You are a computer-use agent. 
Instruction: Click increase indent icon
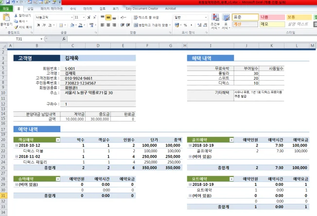pyautogui.click(x=128, y=25)
